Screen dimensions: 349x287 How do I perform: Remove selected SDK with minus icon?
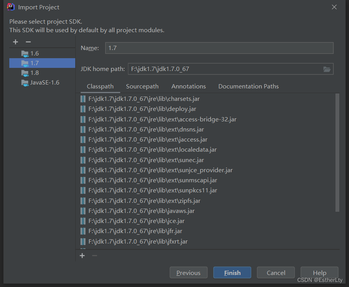click(x=28, y=42)
